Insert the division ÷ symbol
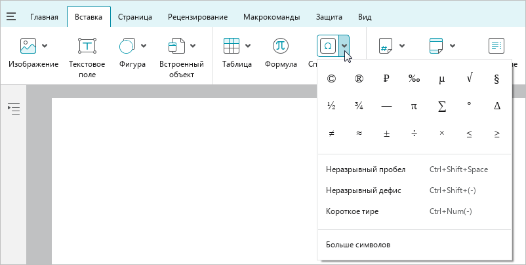 414,133
